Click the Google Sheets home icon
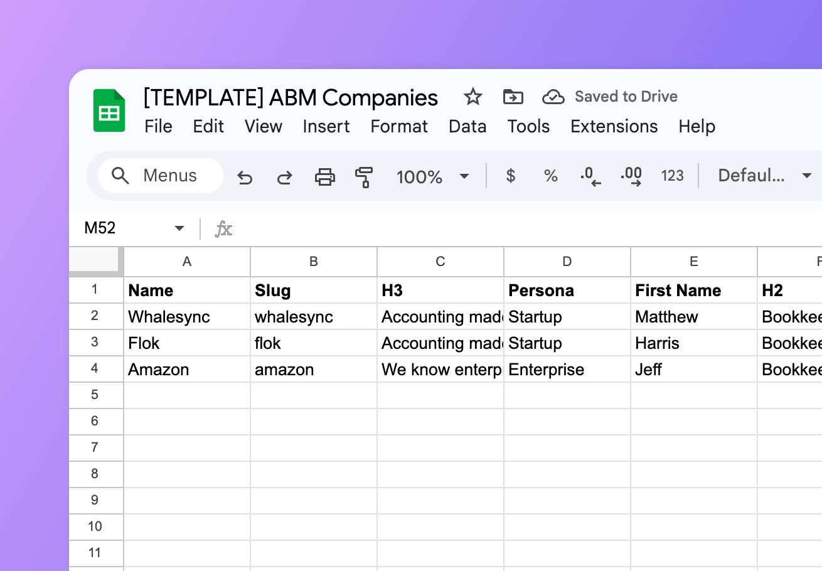This screenshot has width=822, height=571. tap(109, 111)
